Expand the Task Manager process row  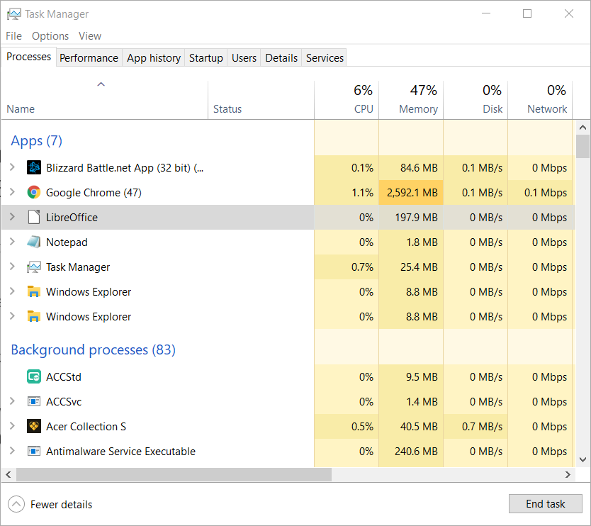(x=12, y=267)
